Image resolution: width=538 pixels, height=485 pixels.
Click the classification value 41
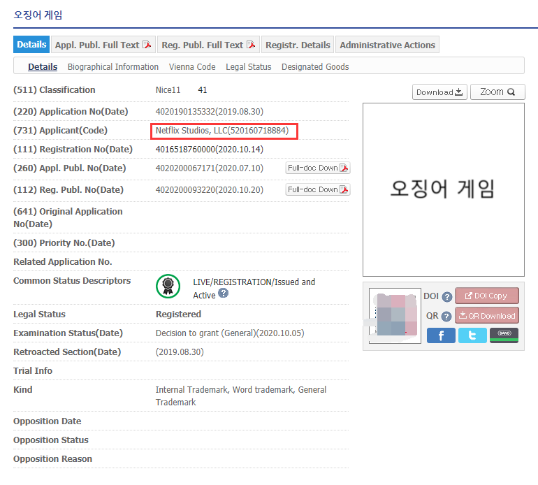[203, 90]
